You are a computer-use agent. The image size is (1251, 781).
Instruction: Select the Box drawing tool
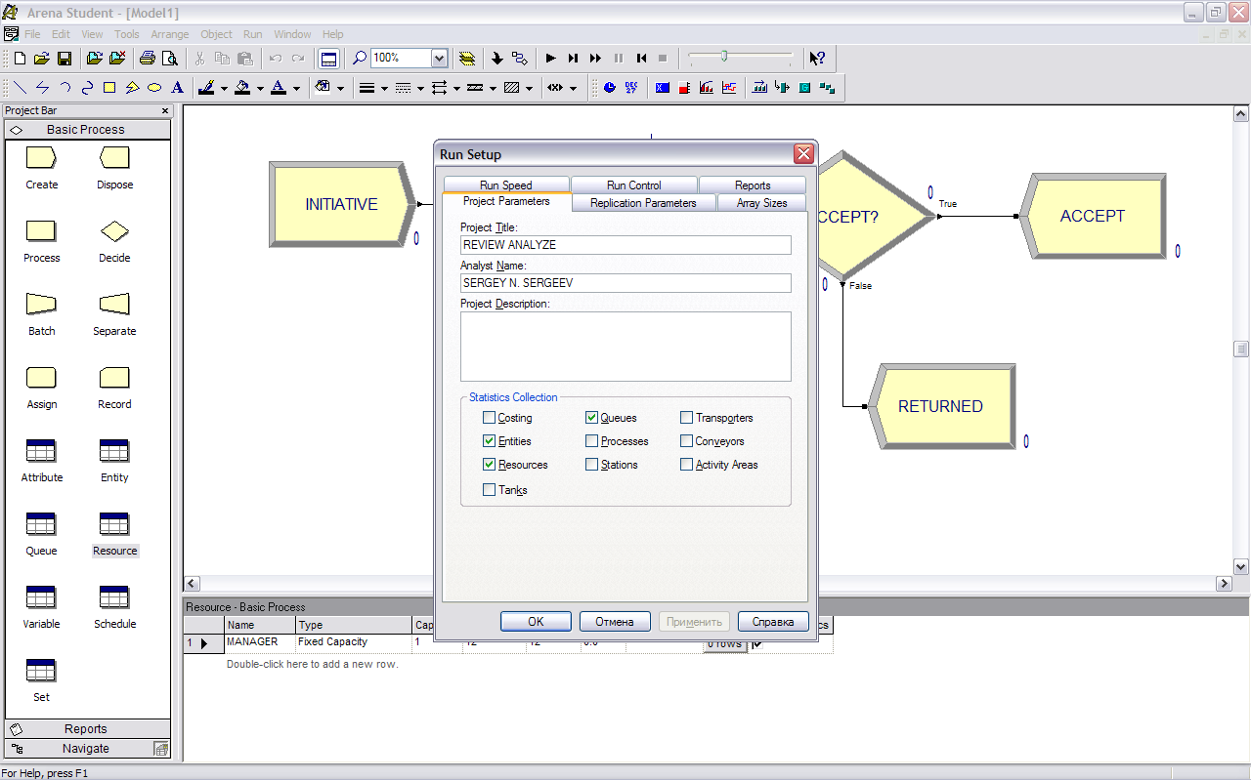tap(109, 88)
